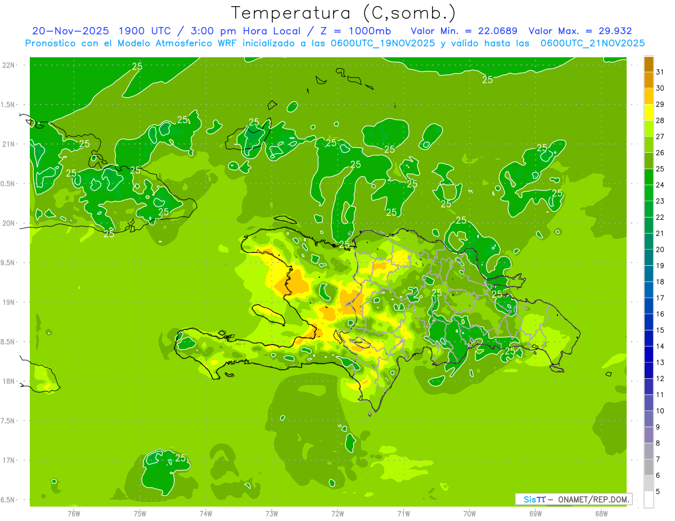Select the valid-until time "0600UTC_21NOV2025"
The height and width of the screenshot is (521, 675).
pos(592,43)
